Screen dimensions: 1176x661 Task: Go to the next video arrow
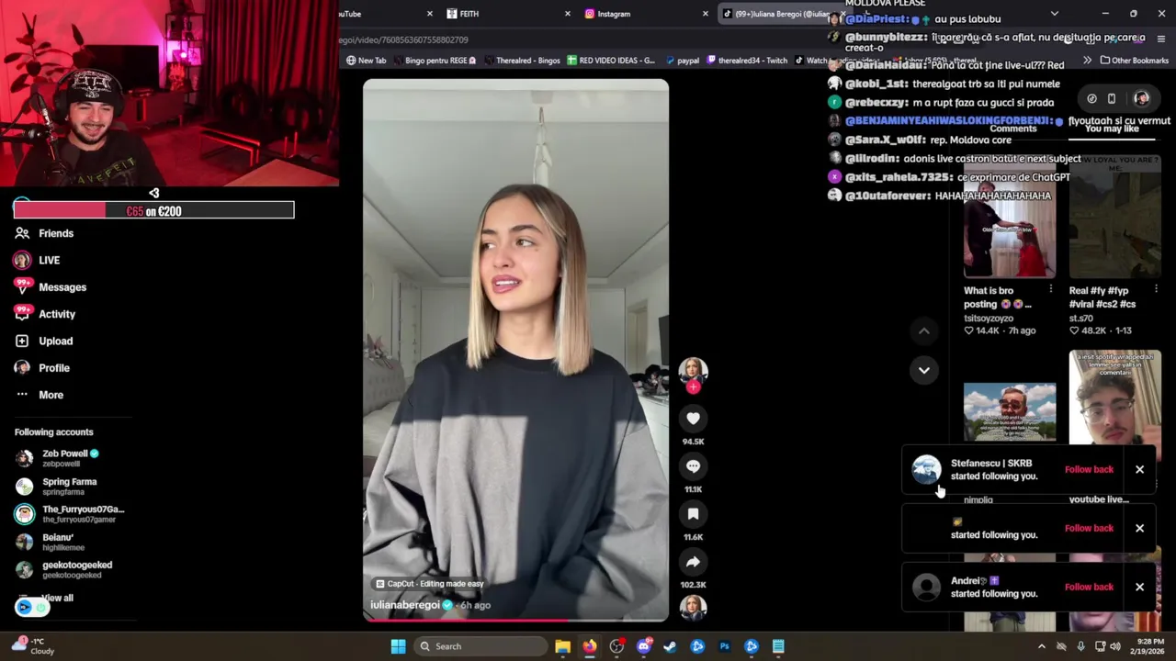point(924,370)
